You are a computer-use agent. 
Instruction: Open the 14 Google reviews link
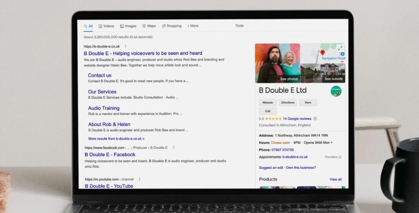297,119
